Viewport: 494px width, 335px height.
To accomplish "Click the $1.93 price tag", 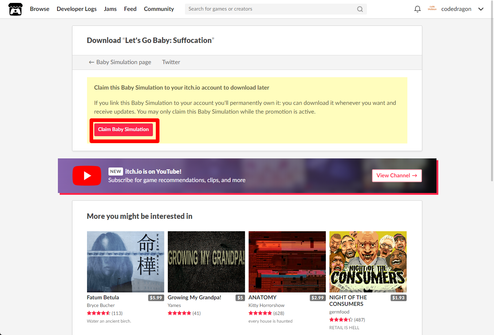I will [399, 298].
